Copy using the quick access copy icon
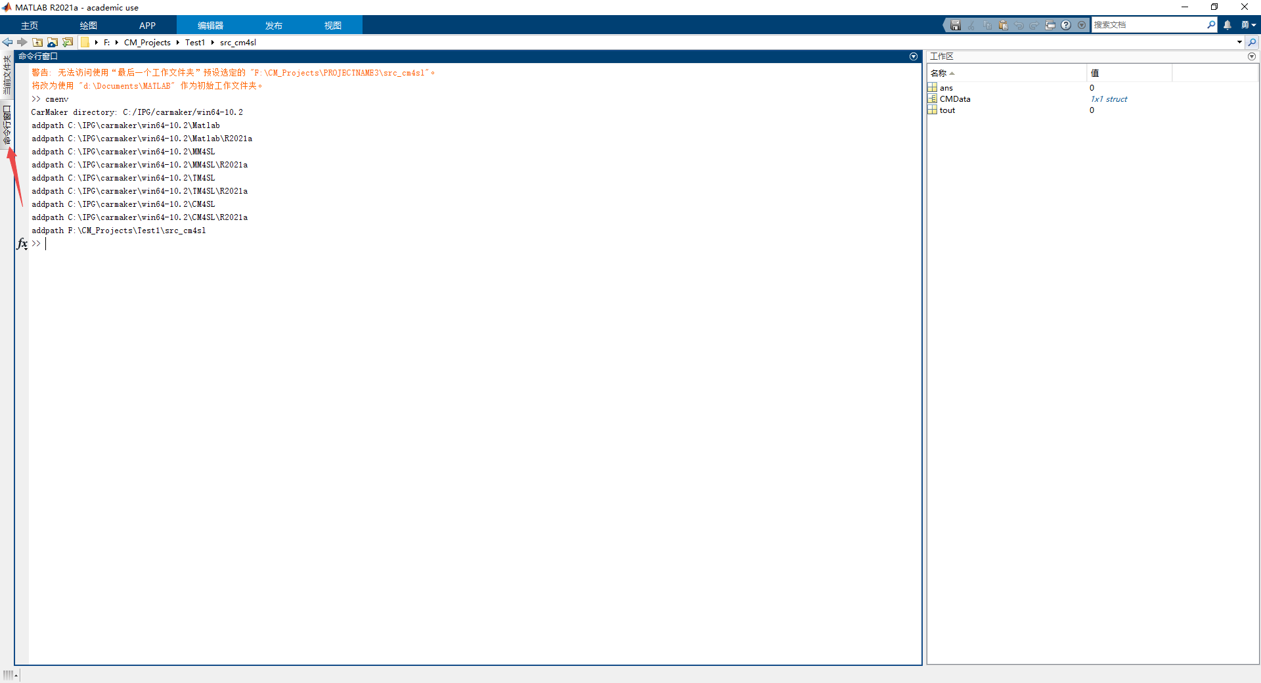This screenshot has width=1261, height=683. click(987, 25)
